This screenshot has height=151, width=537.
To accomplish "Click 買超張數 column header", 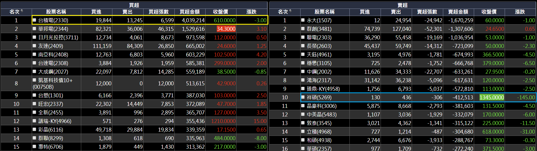I will click(x=159, y=12).
